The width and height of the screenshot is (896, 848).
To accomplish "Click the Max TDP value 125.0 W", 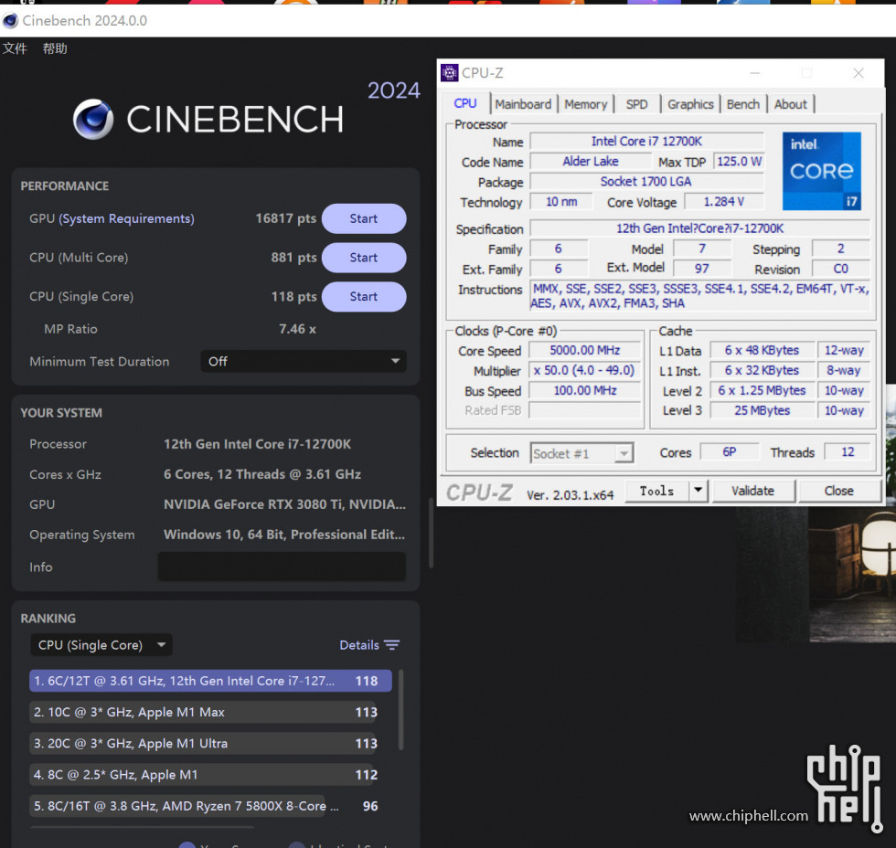I will click(739, 162).
